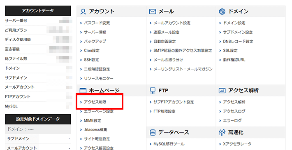
Task: Click 総ファイル数 row label
Action: [16, 59]
